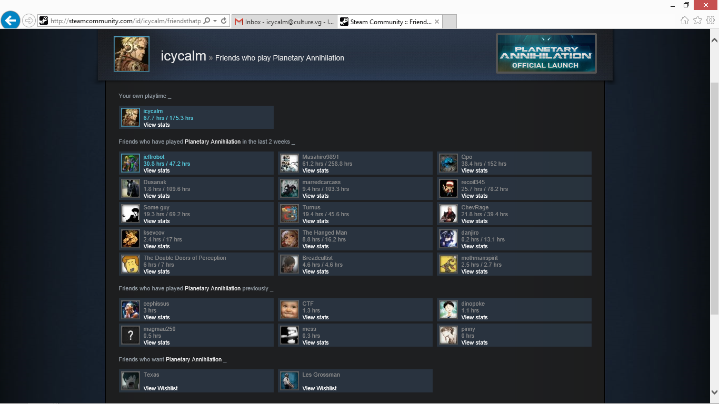View stats for Masahiro9891
This screenshot has width=719, height=404.
(x=315, y=170)
